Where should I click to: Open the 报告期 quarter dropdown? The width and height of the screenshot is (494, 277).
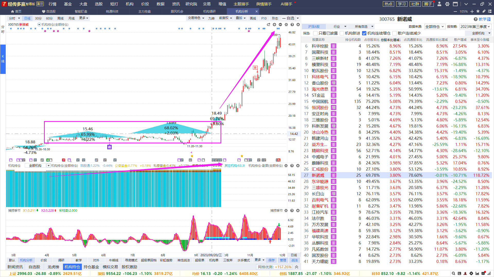point(475,27)
